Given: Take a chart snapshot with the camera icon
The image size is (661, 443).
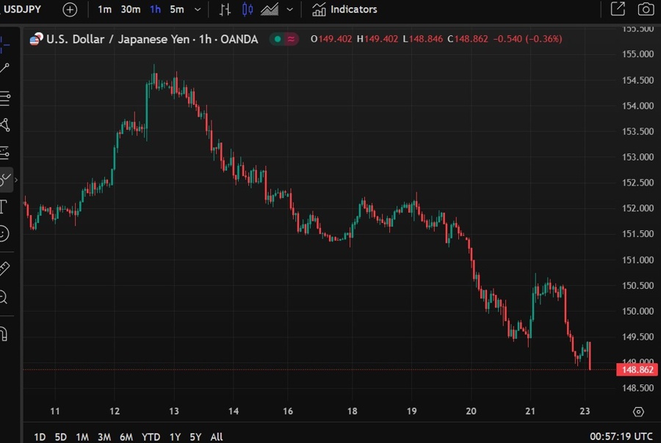Looking at the screenshot, I should [646, 9].
